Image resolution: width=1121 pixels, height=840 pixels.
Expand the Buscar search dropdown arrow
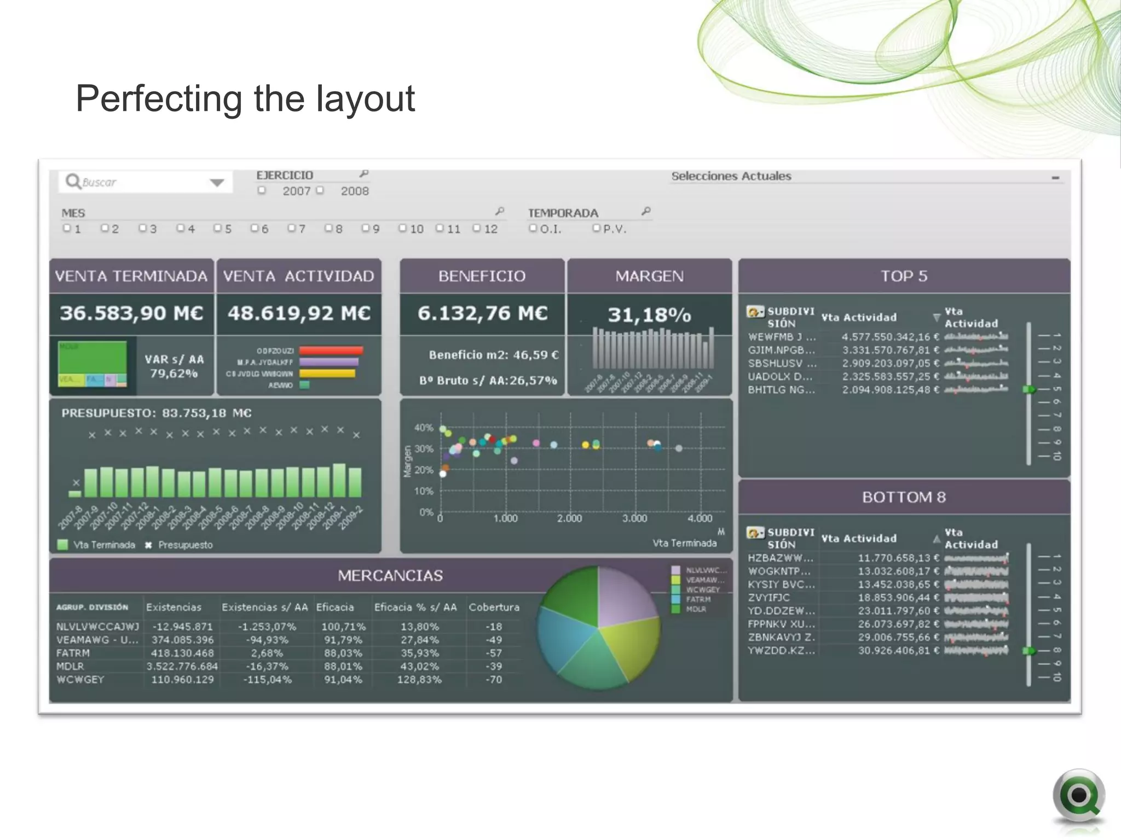(x=217, y=183)
